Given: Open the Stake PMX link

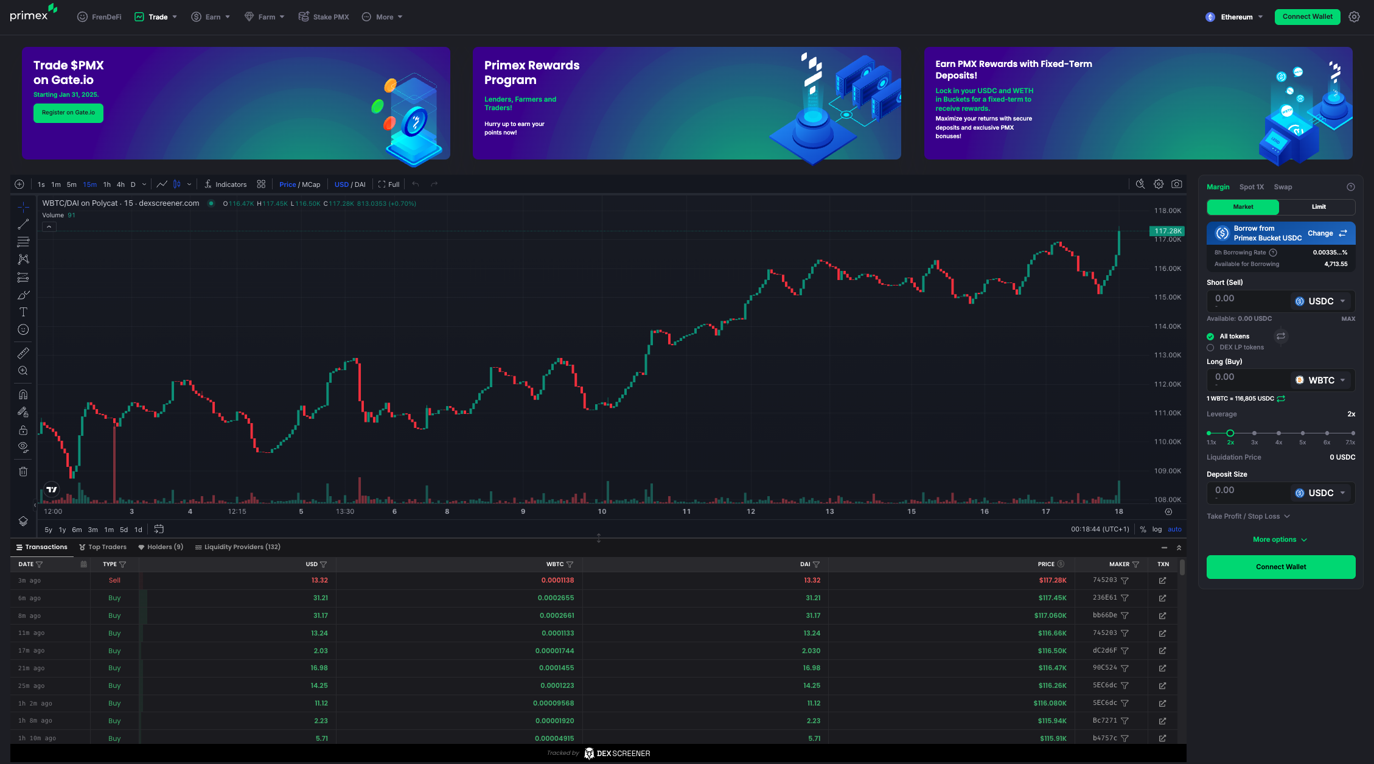Looking at the screenshot, I should pyautogui.click(x=324, y=17).
